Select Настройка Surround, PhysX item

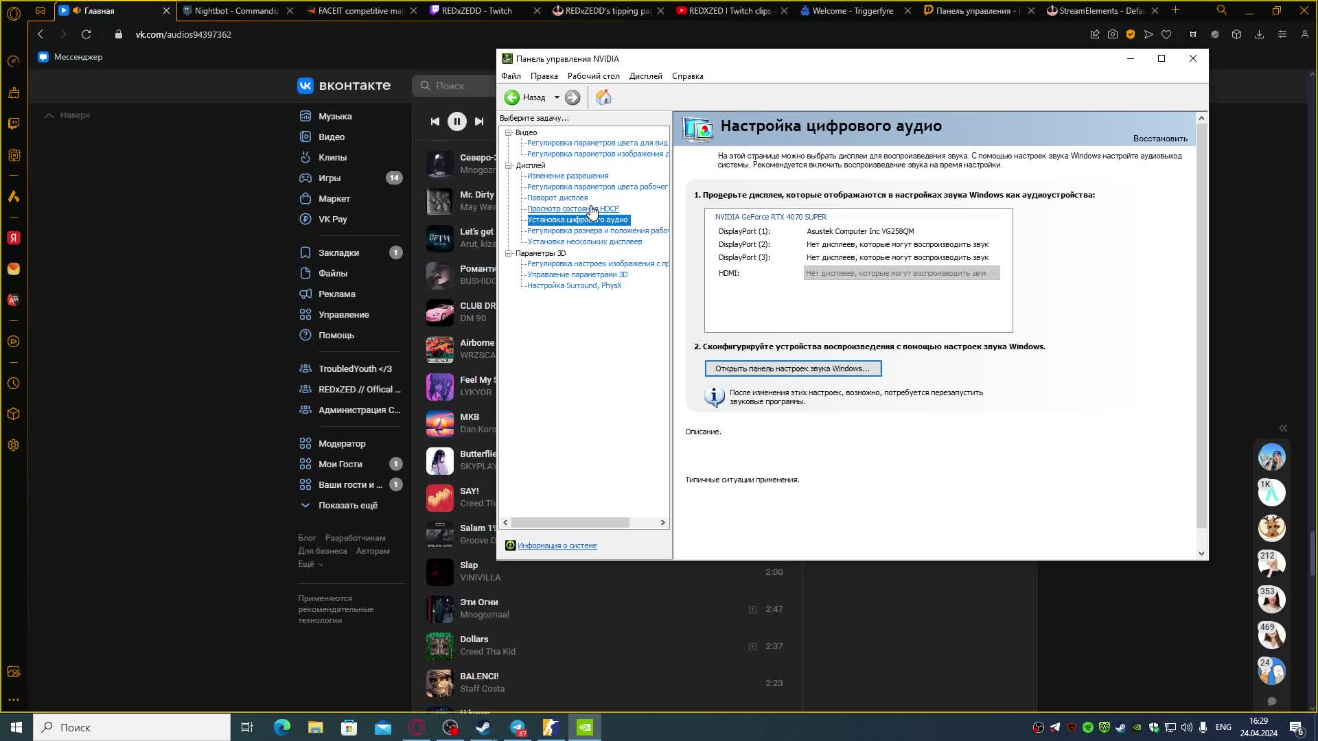click(x=574, y=285)
